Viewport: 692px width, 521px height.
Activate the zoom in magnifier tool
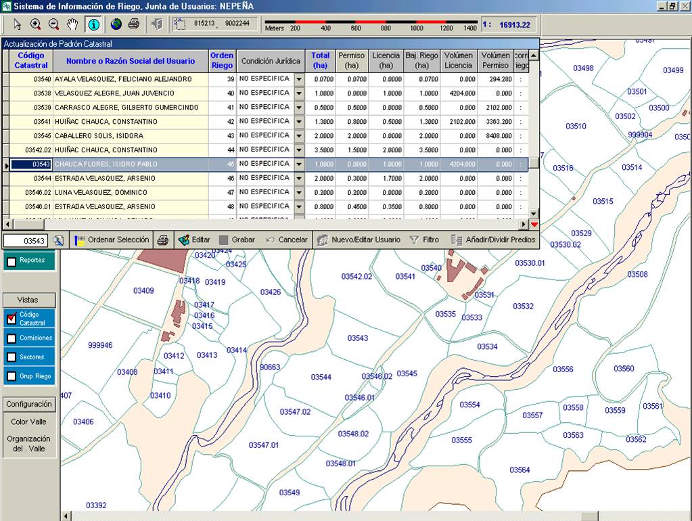36,24
